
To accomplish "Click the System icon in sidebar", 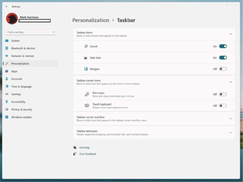I will [x=7, y=41].
